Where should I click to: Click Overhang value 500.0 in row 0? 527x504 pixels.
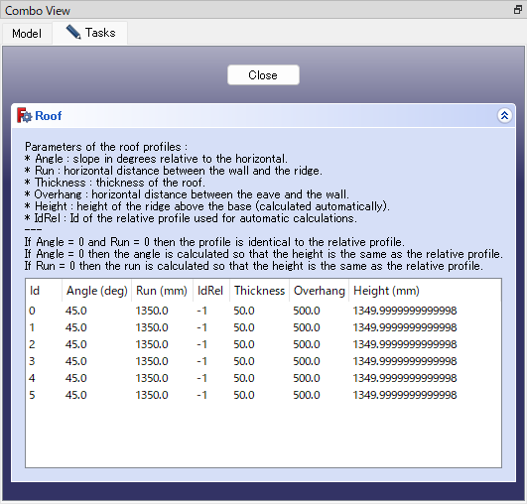(x=307, y=311)
